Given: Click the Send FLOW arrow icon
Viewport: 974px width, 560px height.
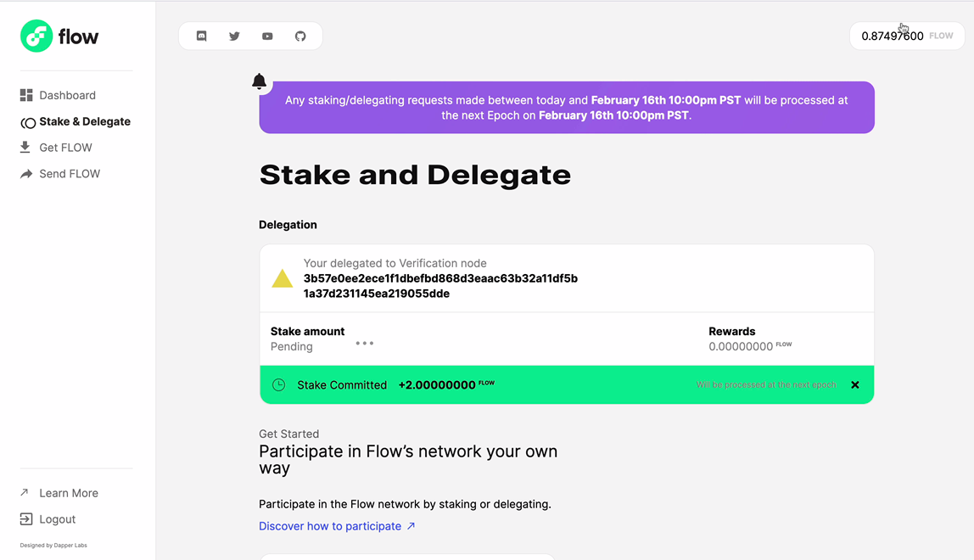Looking at the screenshot, I should (26, 174).
